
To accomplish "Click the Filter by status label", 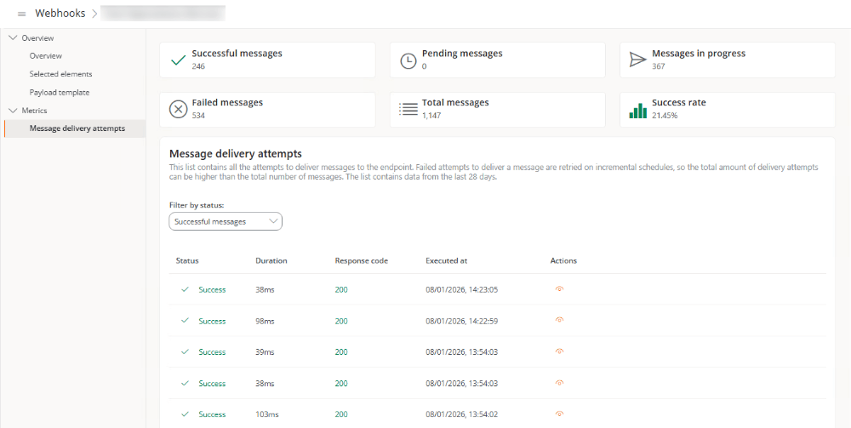I will pos(197,206).
